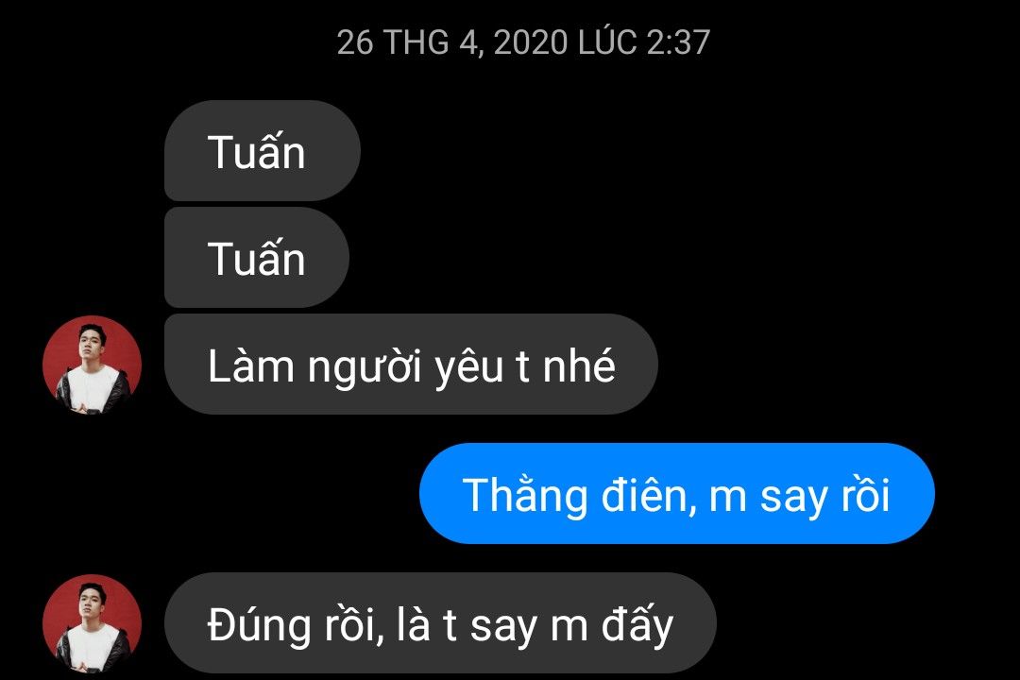1020x680 pixels.
Task: Select the second "Tuấn" message bubble
Action: tap(257, 258)
